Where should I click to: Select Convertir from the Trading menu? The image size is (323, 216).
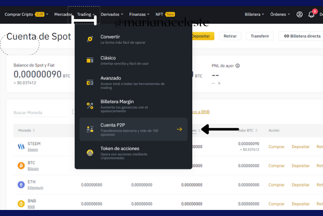click(x=133, y=39)
